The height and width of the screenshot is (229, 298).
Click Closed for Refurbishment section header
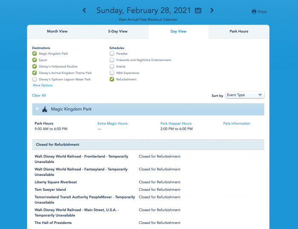pos(148,144)
